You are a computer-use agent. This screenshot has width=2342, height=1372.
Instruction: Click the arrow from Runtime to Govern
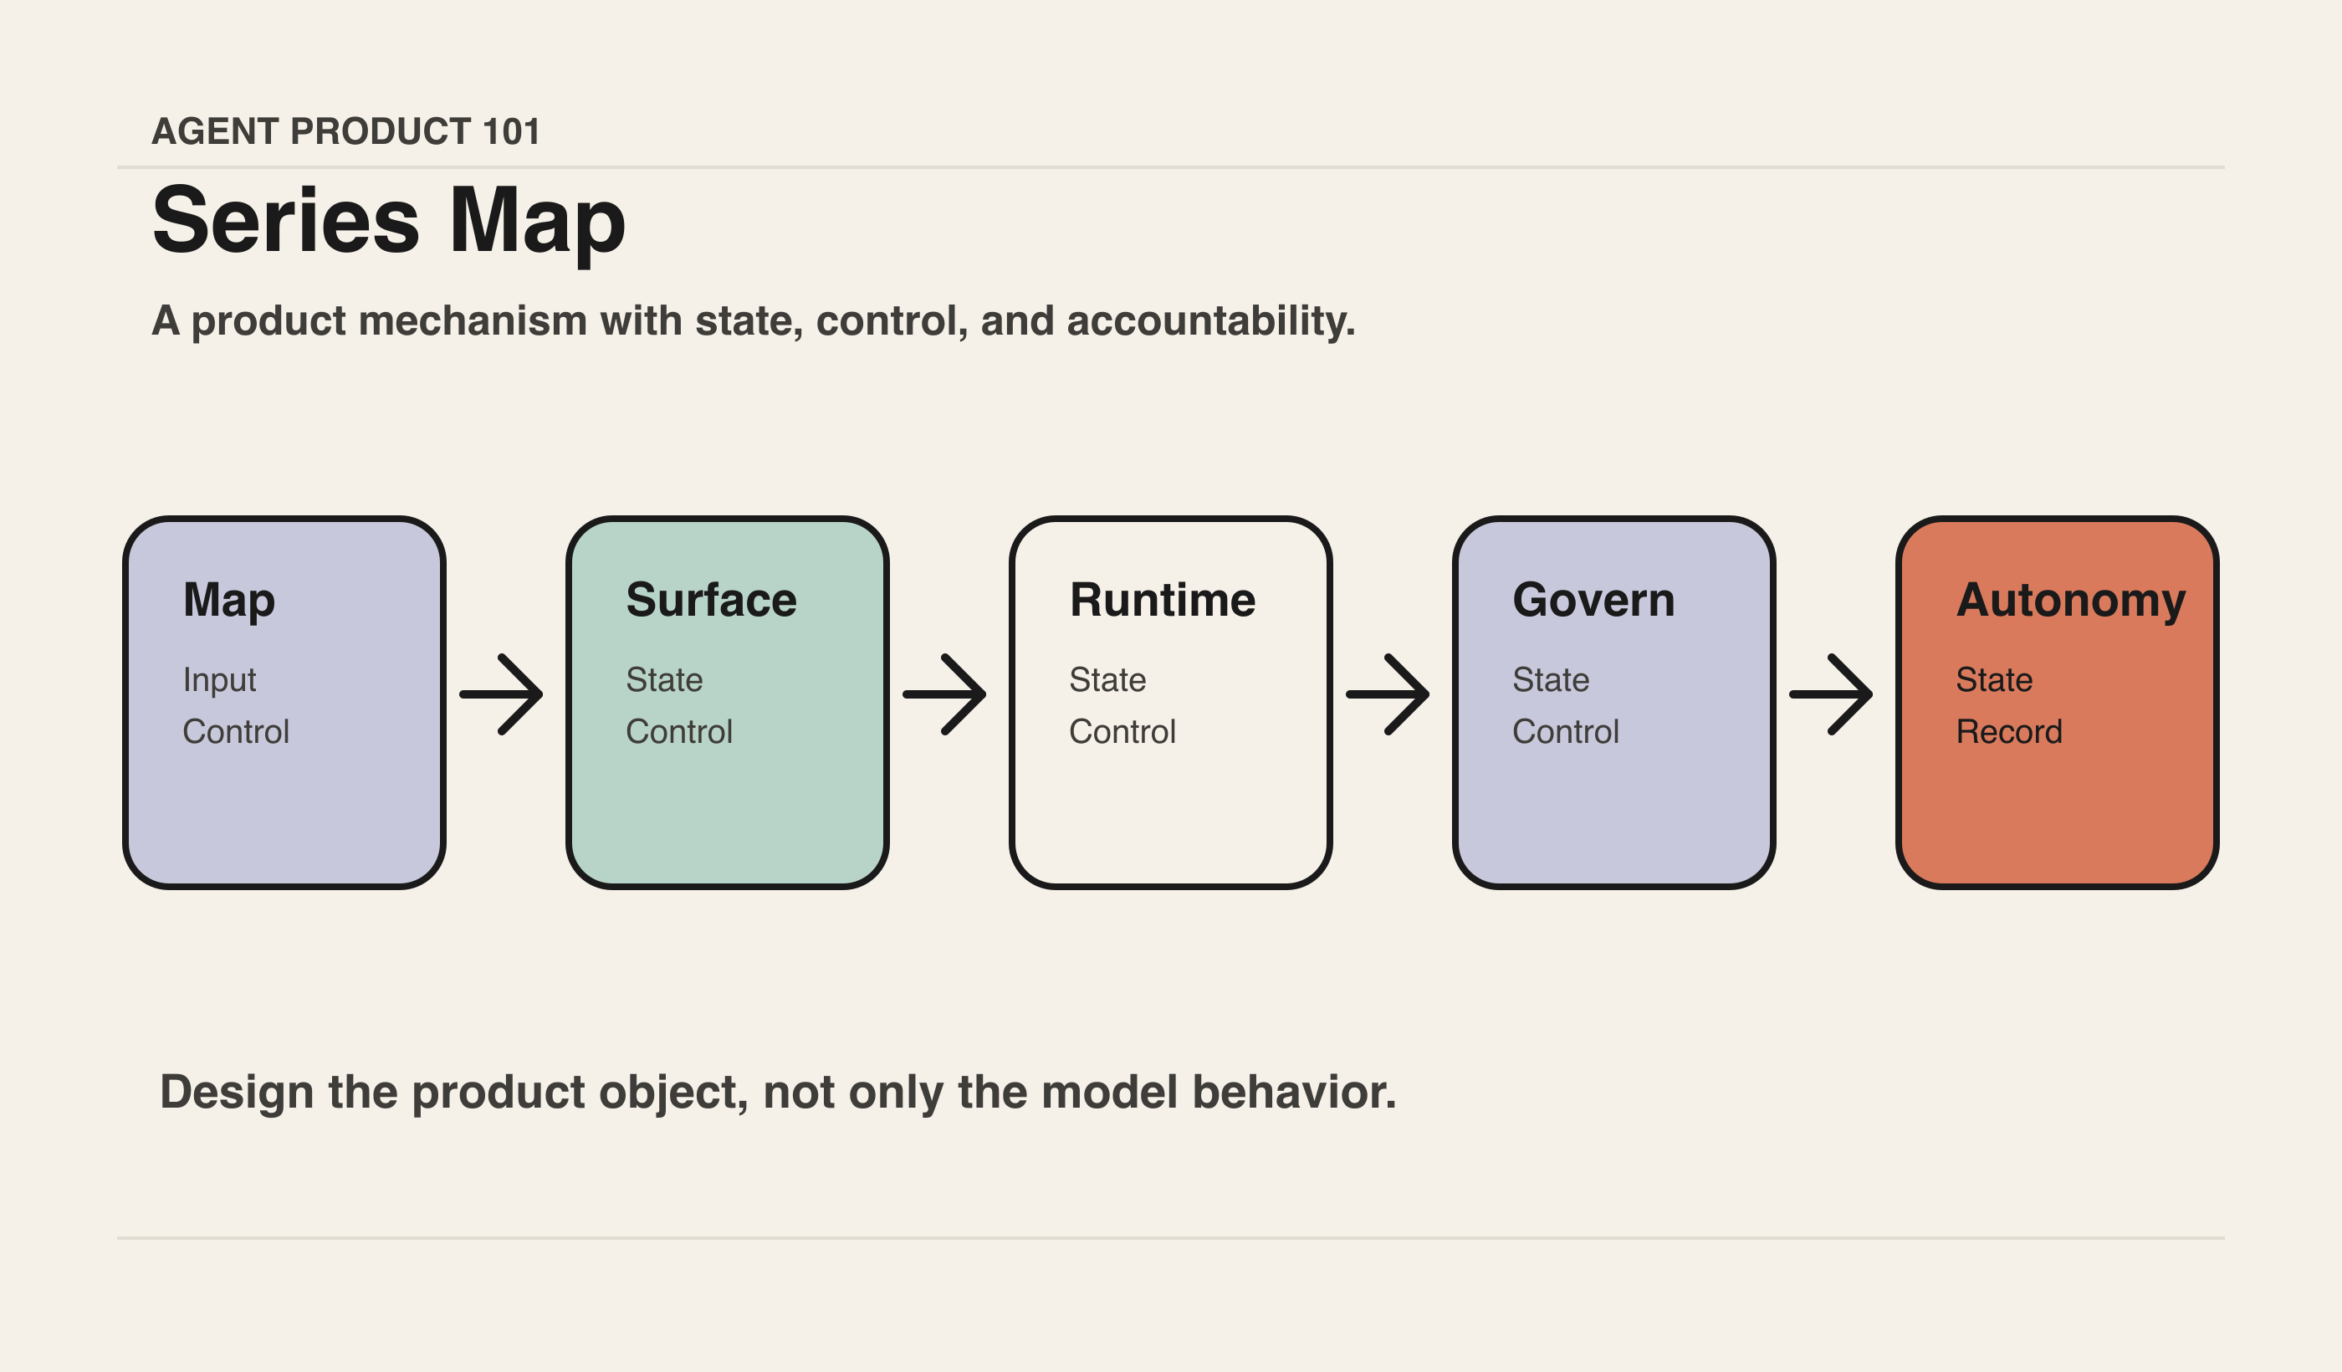[x=1388, y=694]
